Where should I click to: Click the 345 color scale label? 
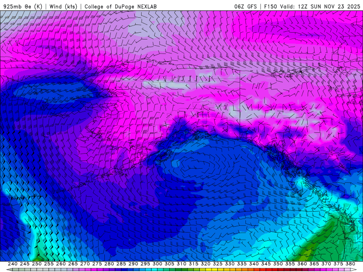click(266, 264)
